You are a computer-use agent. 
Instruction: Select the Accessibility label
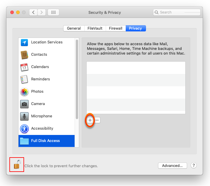coord(42,128)
